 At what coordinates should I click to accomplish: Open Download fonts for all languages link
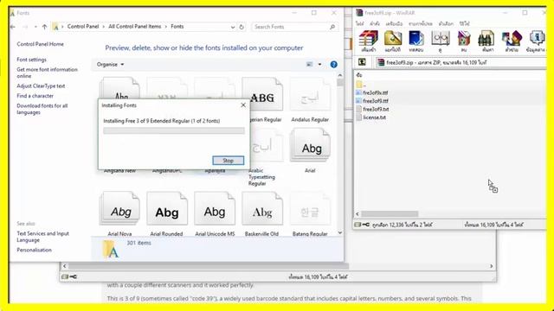42,109
